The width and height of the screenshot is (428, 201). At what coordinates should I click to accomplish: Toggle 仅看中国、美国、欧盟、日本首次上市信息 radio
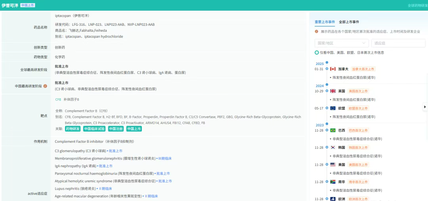click(317, 53)
